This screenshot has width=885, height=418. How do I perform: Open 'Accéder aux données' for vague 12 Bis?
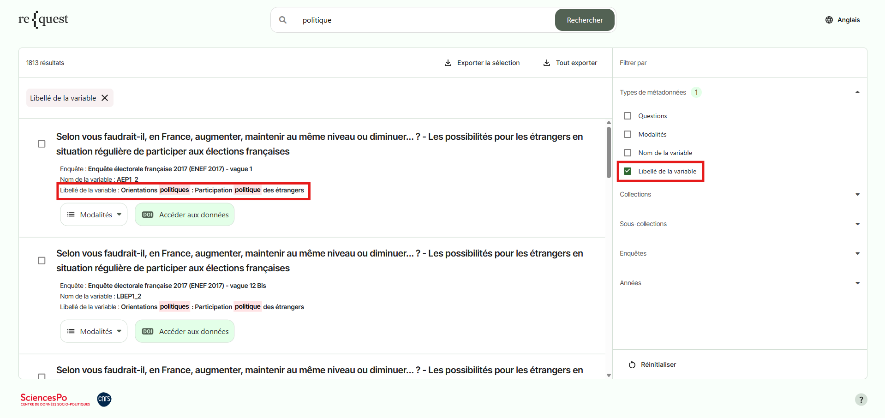(x=185, y=331)
